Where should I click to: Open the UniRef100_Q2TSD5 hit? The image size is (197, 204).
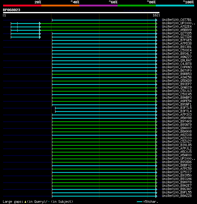point(177,34)
